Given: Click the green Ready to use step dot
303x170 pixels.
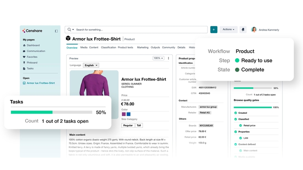Looking at the screenshot, I should click(237, 60).
